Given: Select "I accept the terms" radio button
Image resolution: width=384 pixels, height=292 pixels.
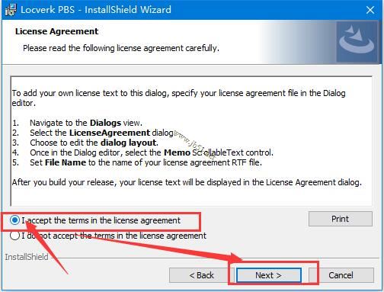Looking at the screenshot, I should [14, 220].
